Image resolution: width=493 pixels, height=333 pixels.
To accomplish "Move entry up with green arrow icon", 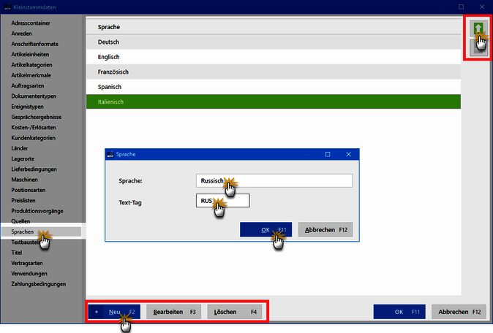I will point(478,29).
